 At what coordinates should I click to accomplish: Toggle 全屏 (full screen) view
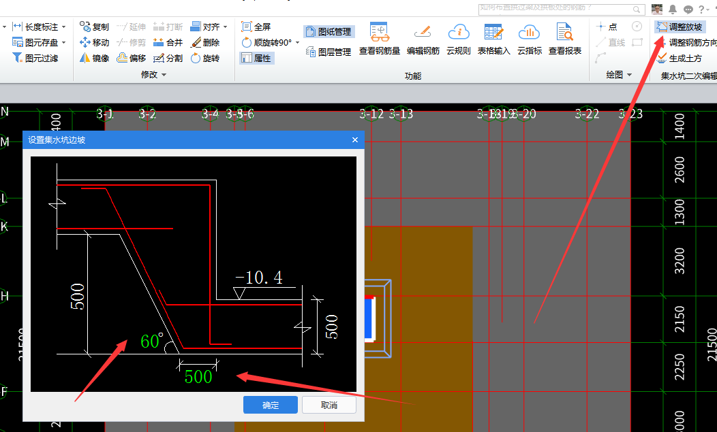pos(256,27)
